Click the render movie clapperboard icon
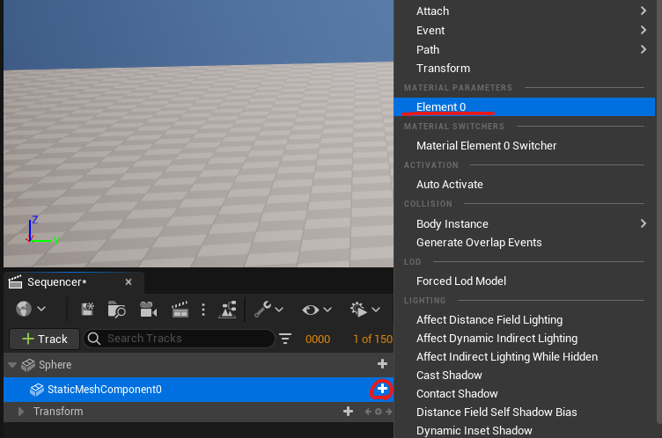This screenshot has height=438, width=662. (x=180, y=310)
